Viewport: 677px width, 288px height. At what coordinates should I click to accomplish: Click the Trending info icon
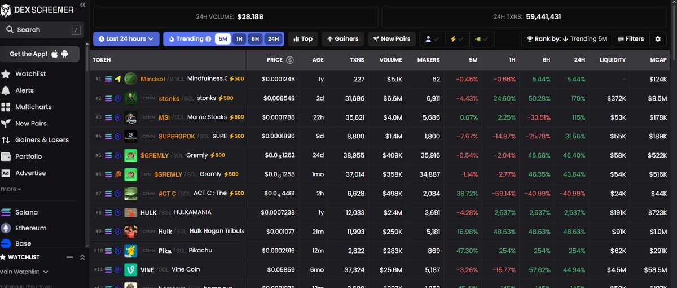(209, 39)
